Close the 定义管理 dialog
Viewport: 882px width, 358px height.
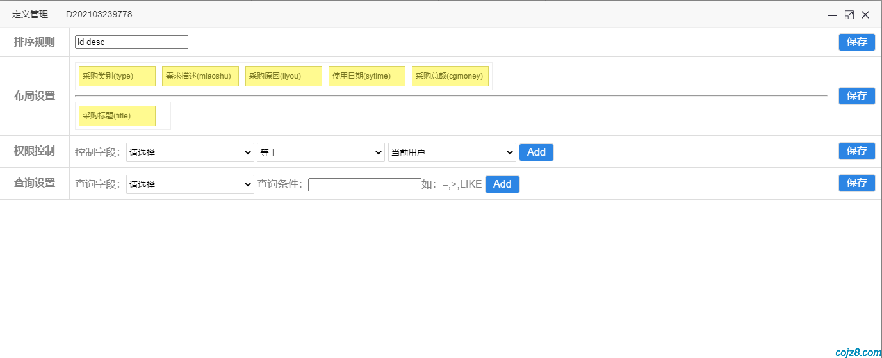point(865,15)
